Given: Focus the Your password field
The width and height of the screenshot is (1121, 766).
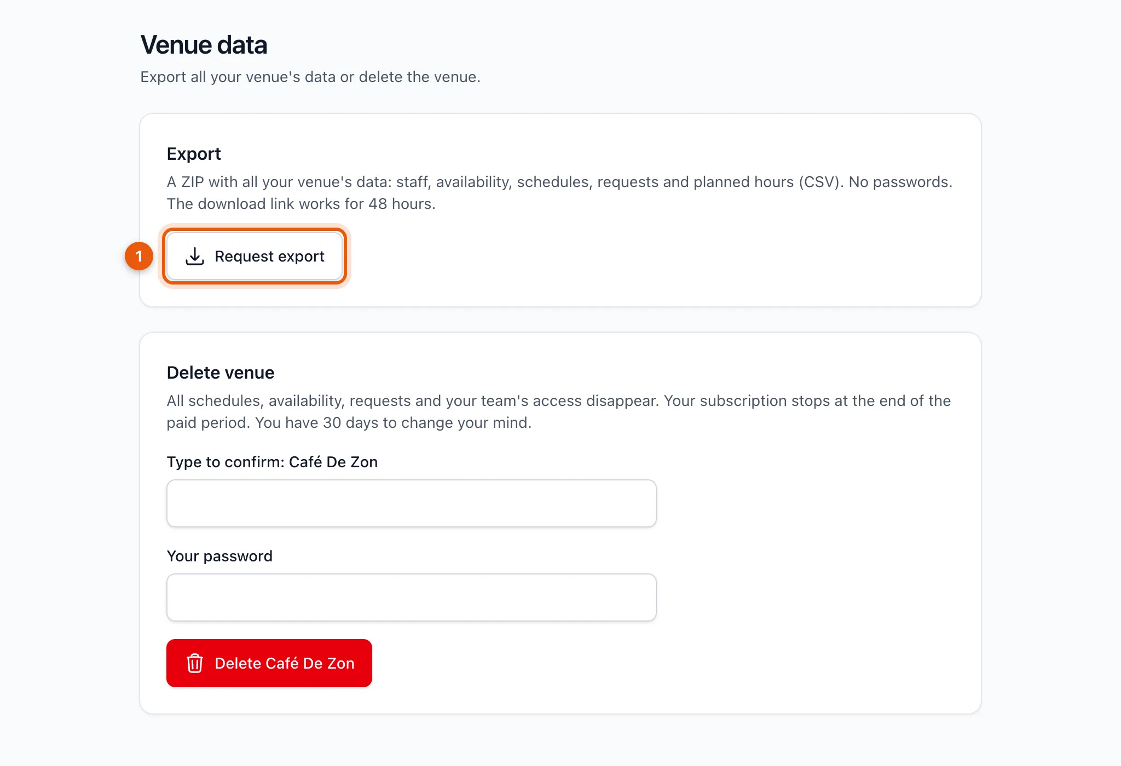Looking at the screenshot, I should click(412, 597).
